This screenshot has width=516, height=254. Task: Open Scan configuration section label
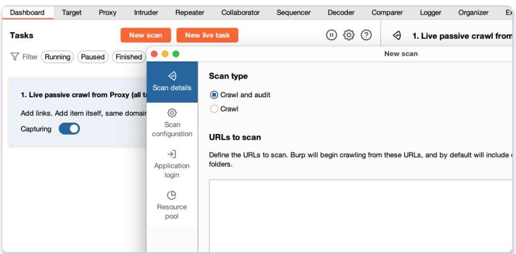click(172, 129)
